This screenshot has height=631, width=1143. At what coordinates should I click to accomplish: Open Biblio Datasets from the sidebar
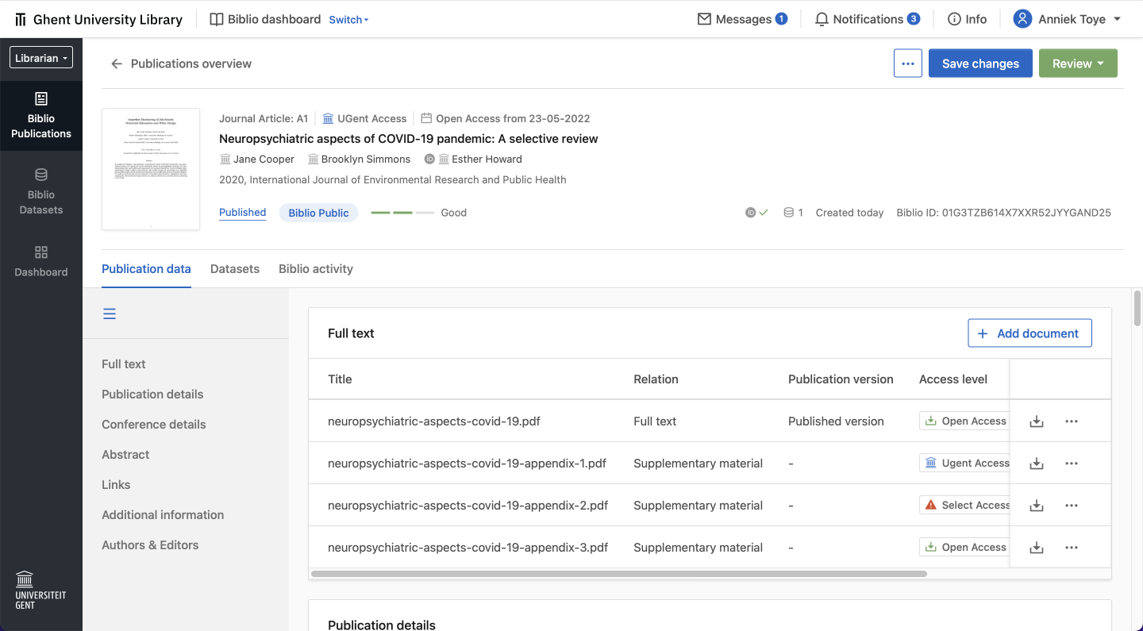[41, 190]
